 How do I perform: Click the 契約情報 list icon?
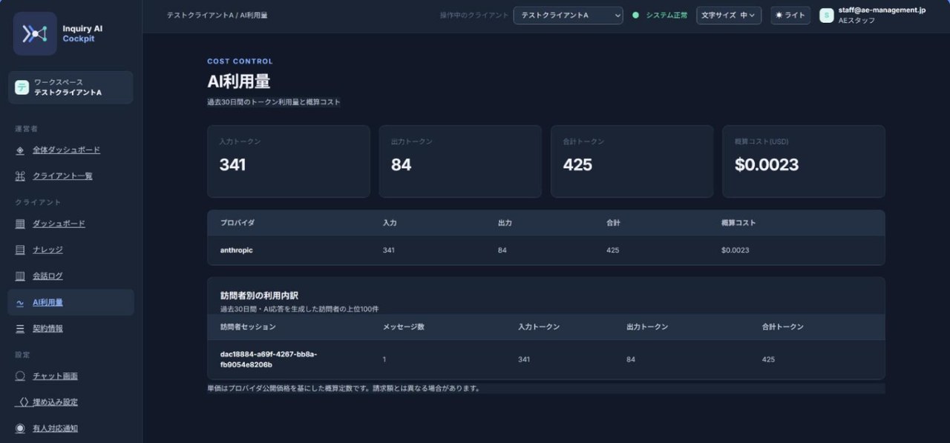20,329
